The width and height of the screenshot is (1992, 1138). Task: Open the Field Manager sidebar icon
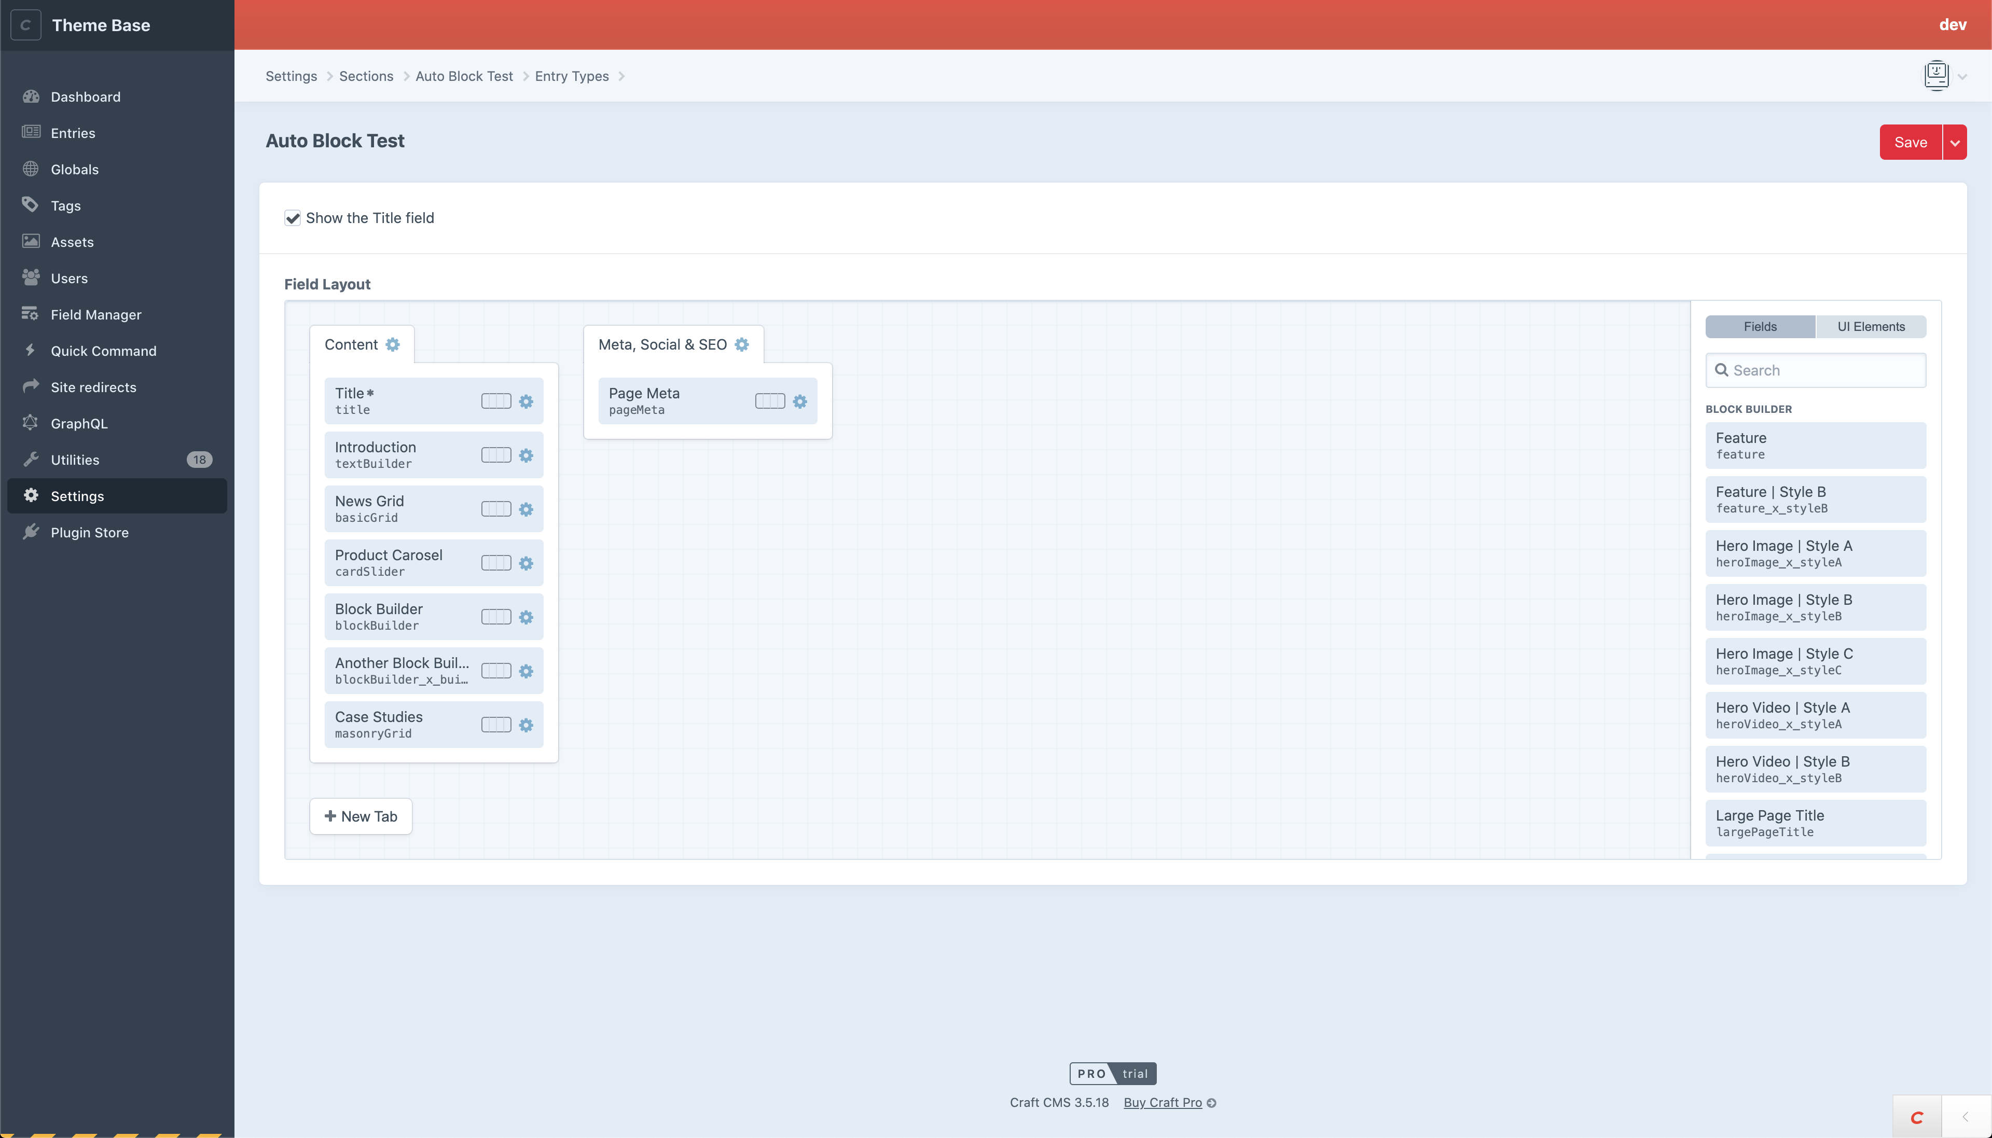click(31, 314)
